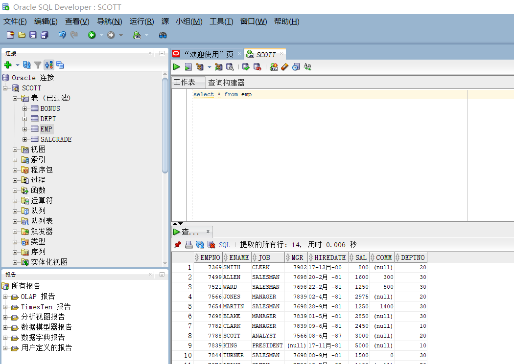
Task: Click the red pushpin freeze view icon
Action: coord(178,245)
